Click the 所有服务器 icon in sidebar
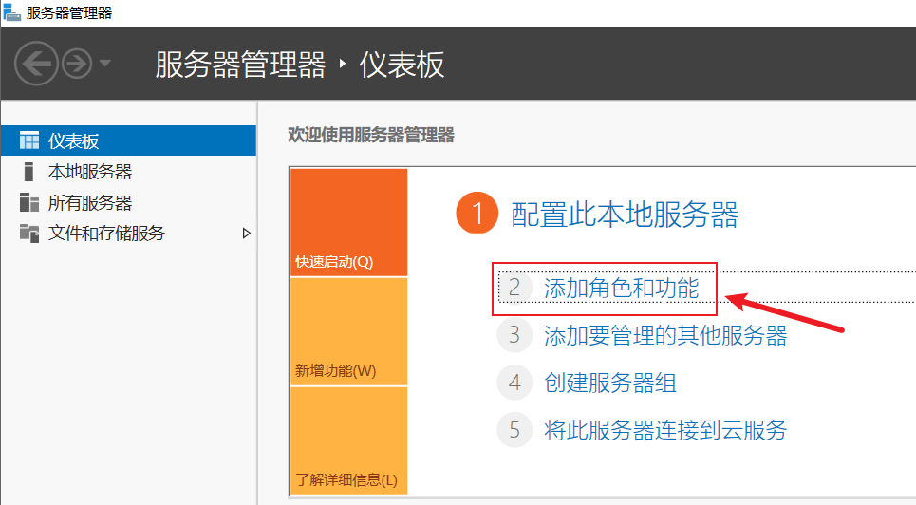This screenshot has height=505, width=916. click(29, 202)
